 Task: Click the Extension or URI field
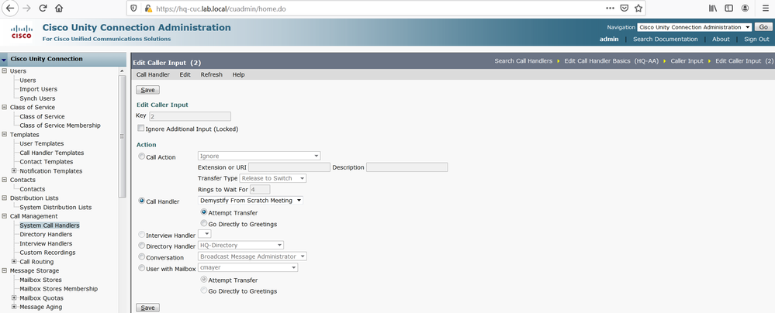289,167
